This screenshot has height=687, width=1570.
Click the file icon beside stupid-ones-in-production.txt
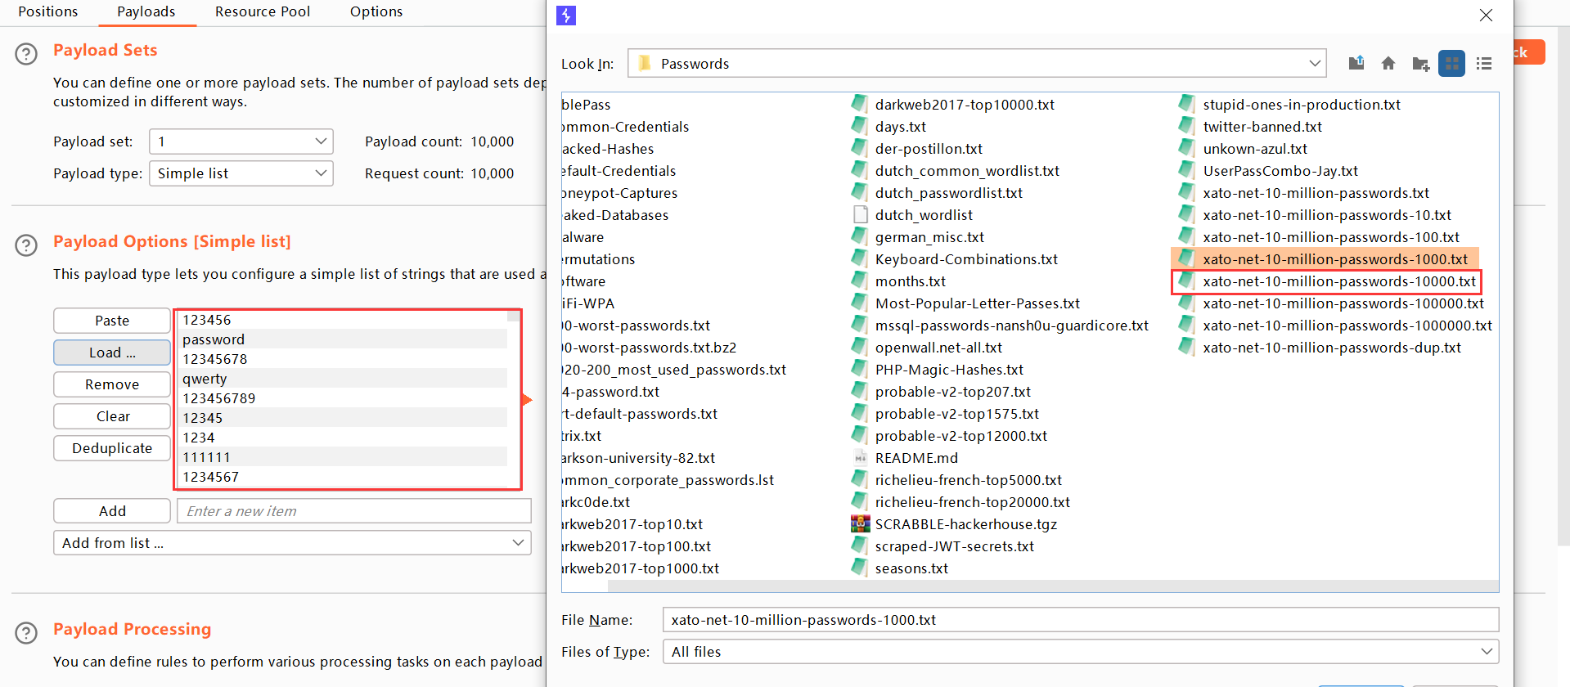tap(1187, 104)
